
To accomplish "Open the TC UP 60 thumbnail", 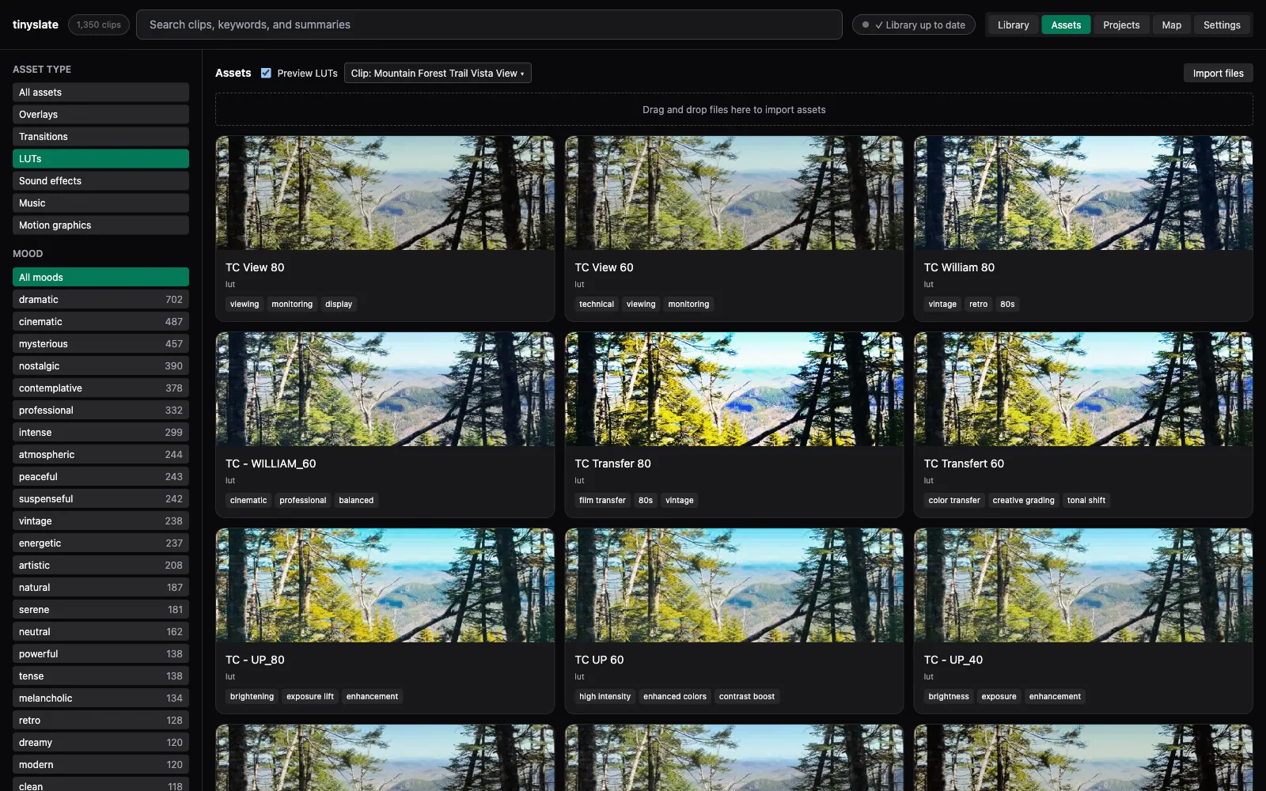I will [x=734, y=585].
